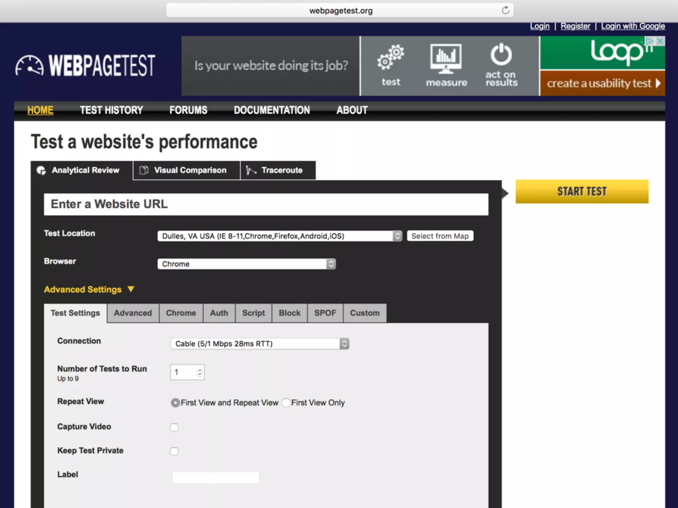The height and width of the screenshot is (508, 678).
Task: Click the 'Up to 9' hint text
Action: click(x=68, y=379)
